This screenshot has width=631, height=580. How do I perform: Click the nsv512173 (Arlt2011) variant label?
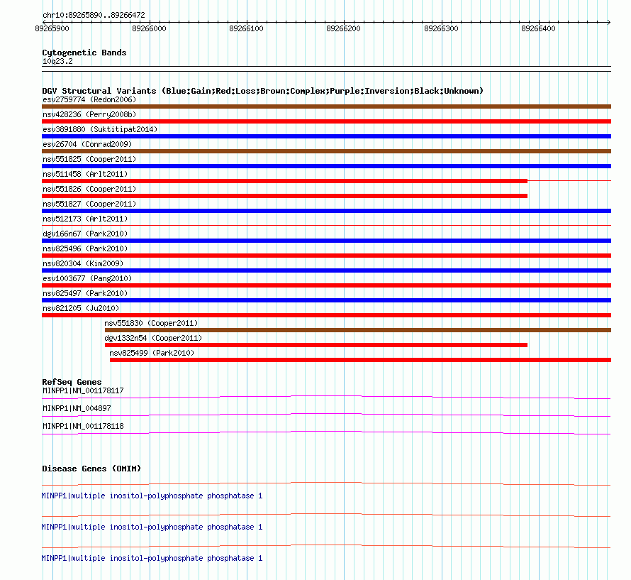[85, 219]
